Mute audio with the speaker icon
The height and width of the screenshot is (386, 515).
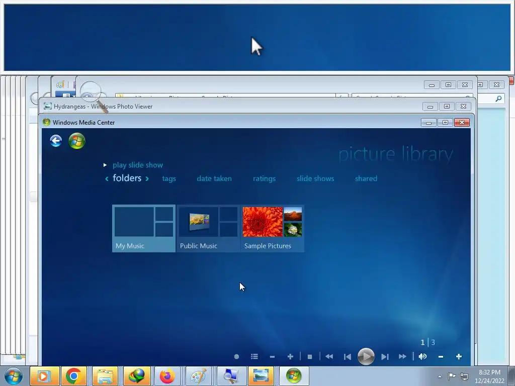[x=422, y=356]
